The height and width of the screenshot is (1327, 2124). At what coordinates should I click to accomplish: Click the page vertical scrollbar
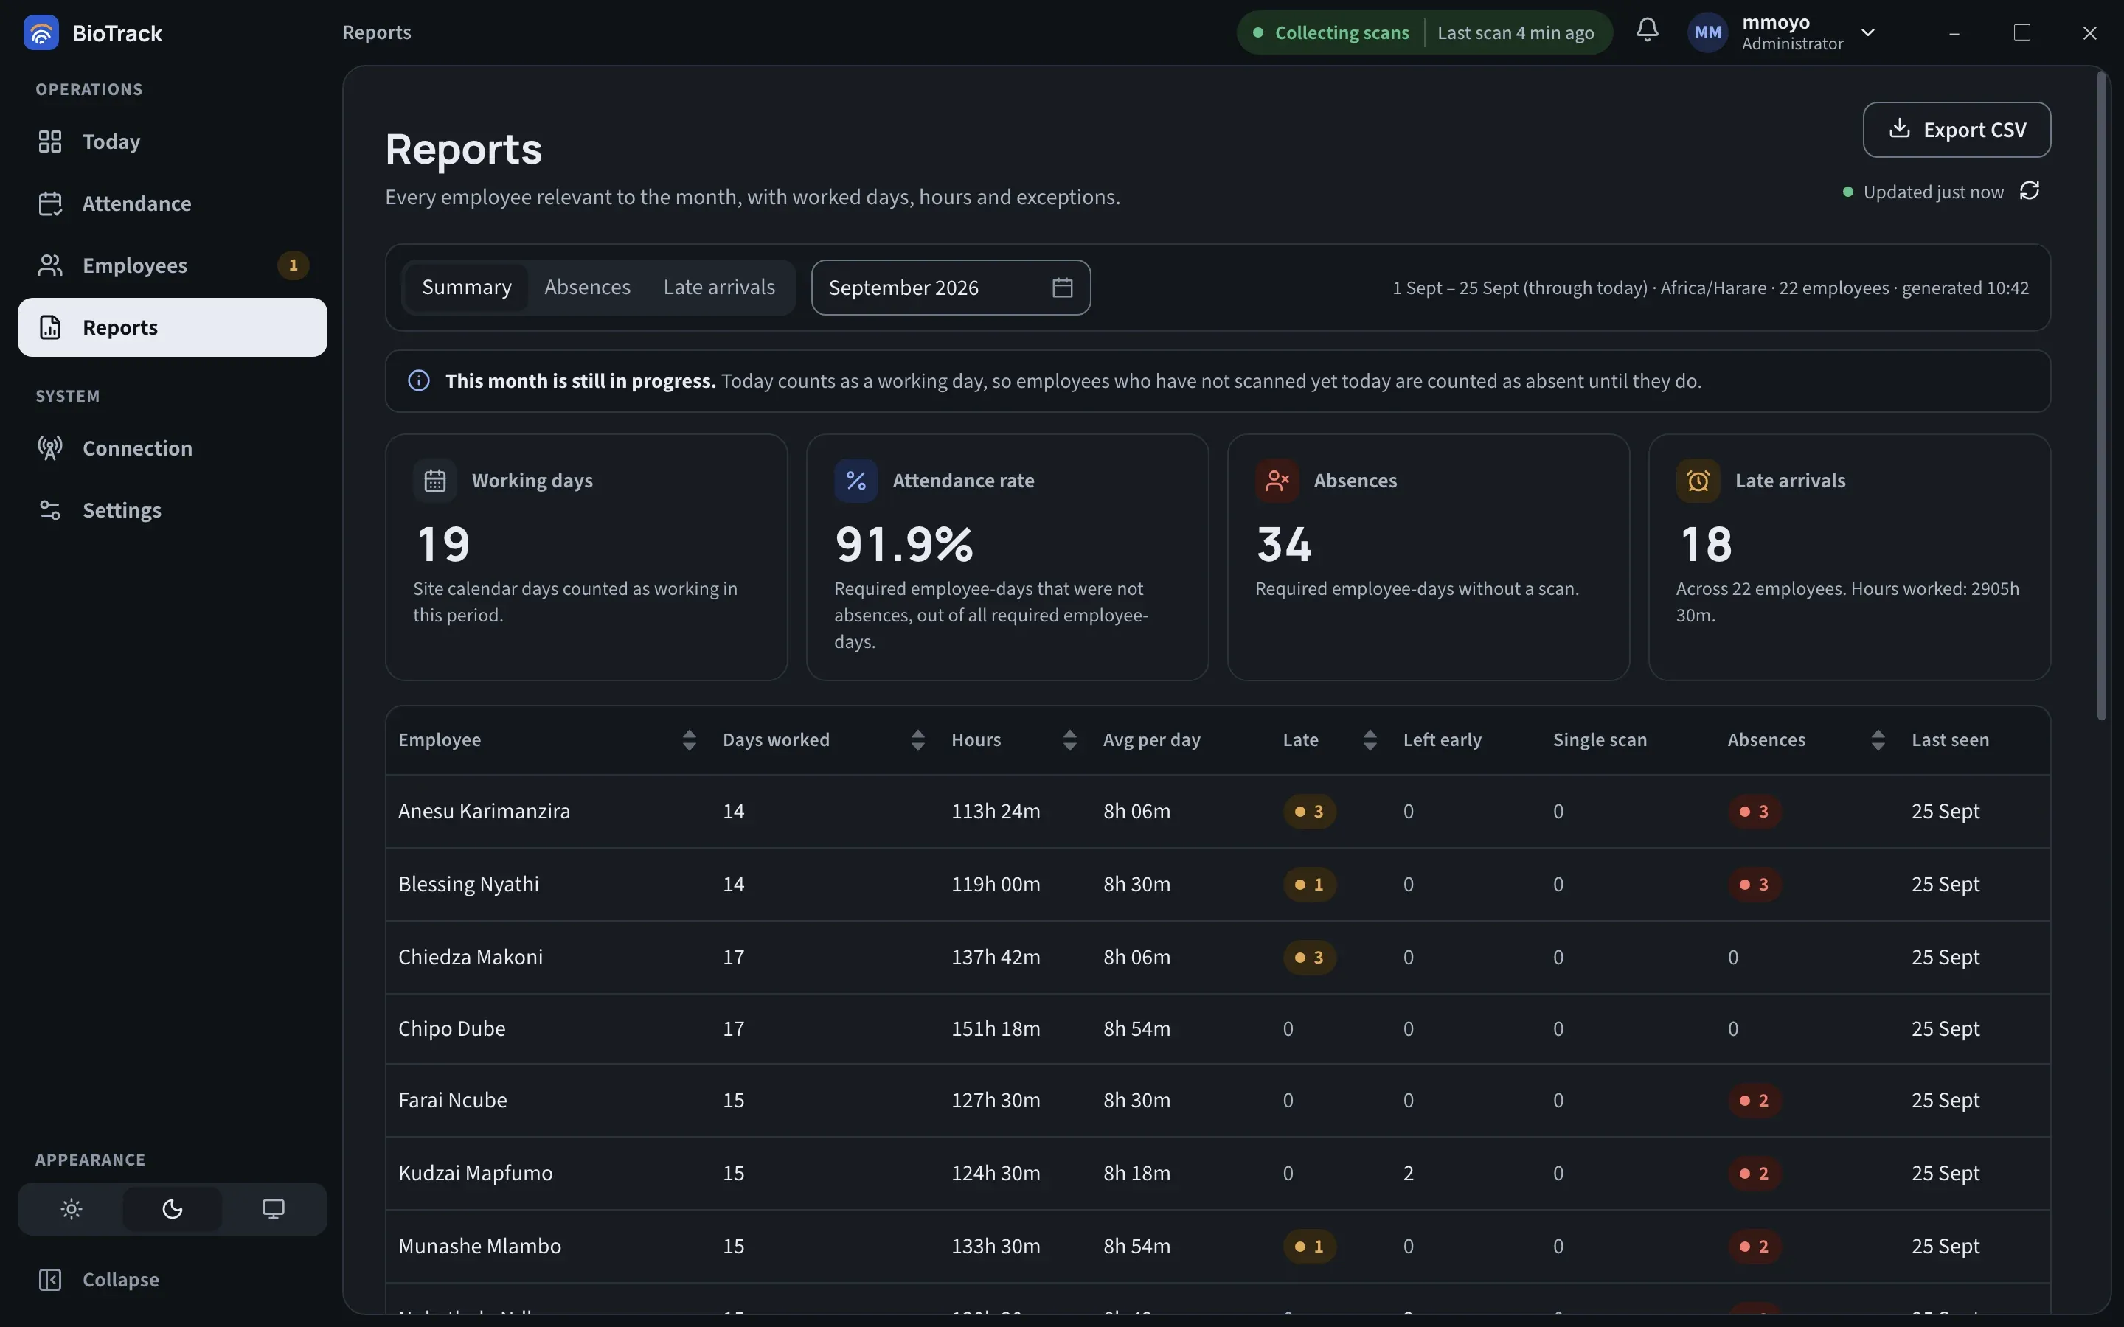[2101, 395]
